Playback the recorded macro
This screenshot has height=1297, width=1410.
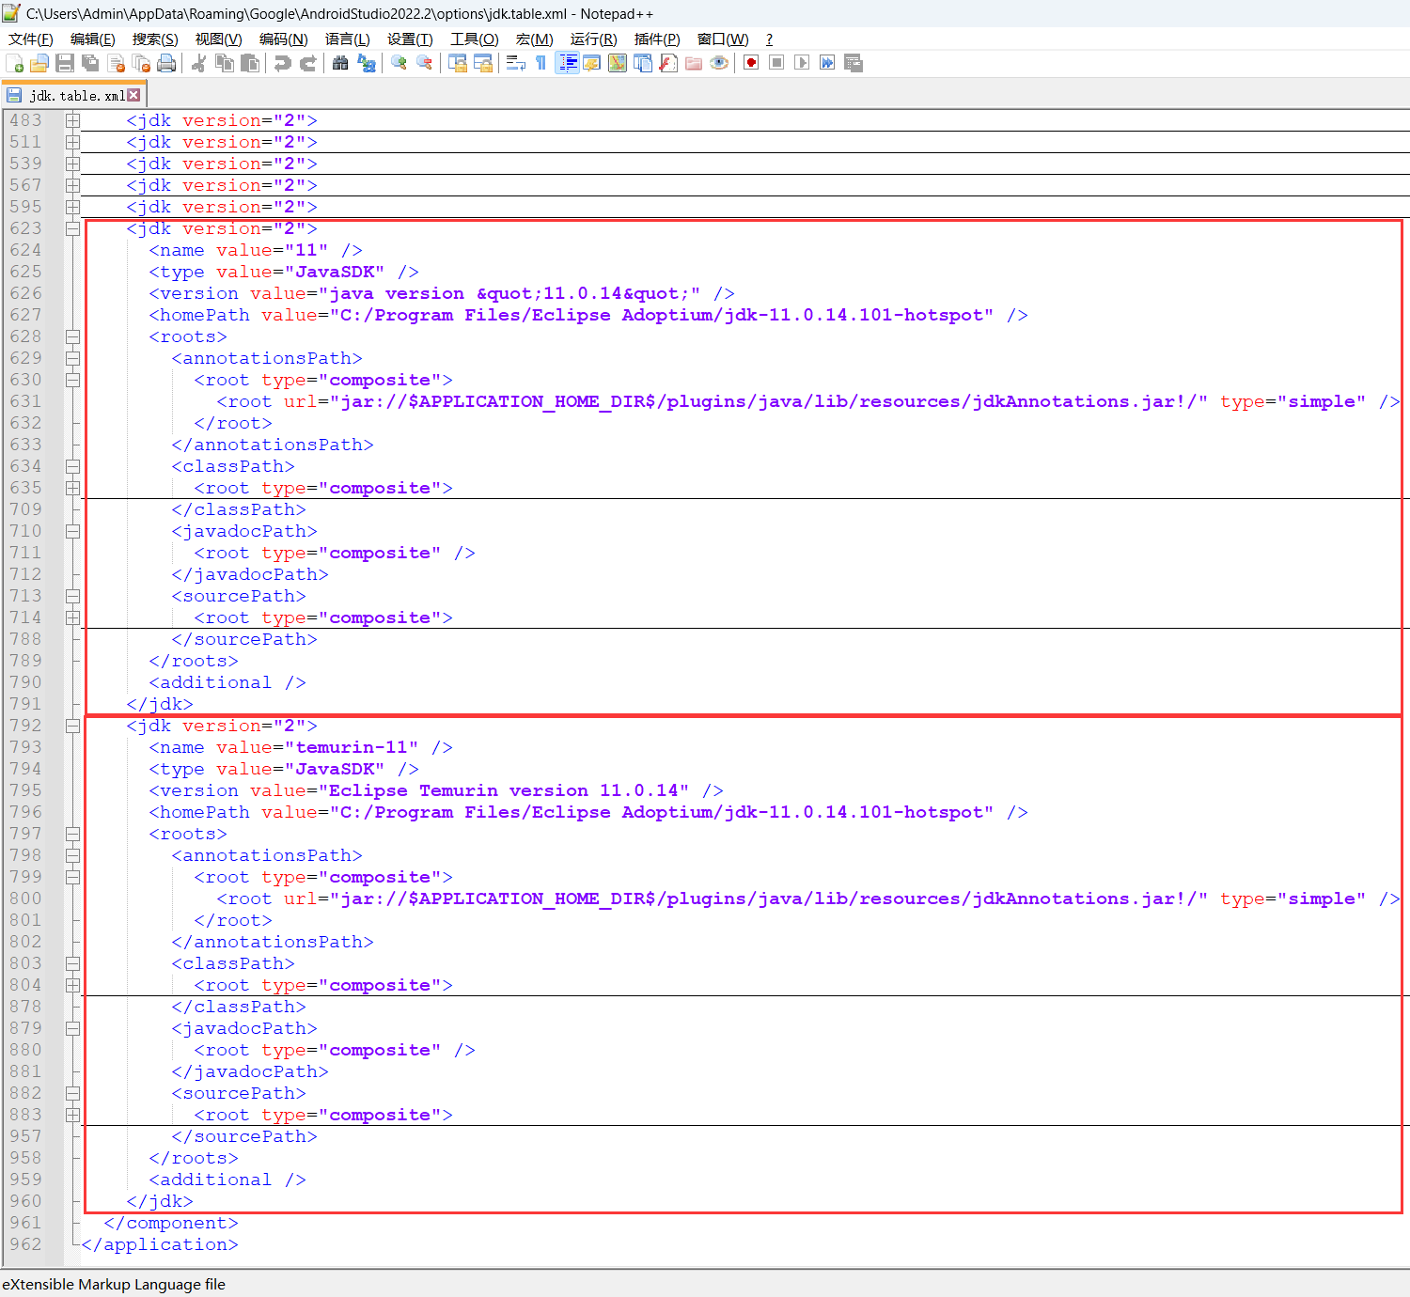[802, 63]
